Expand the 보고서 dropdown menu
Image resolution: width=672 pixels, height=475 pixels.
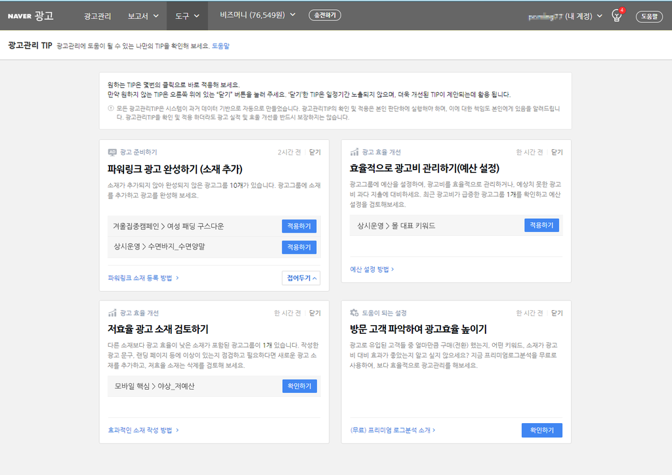click(x=143, y=16)
